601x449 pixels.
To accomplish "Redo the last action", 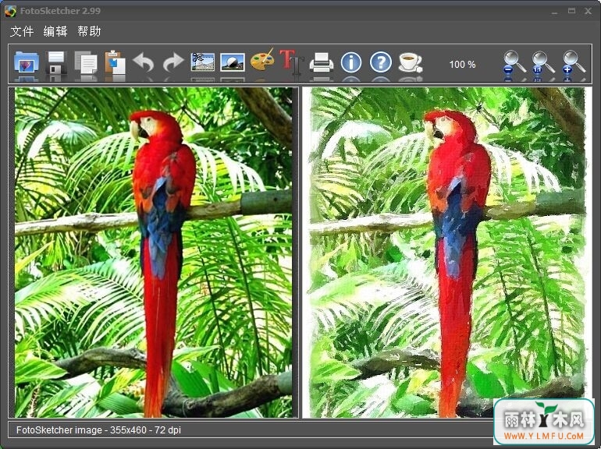I will pos(173,62).
